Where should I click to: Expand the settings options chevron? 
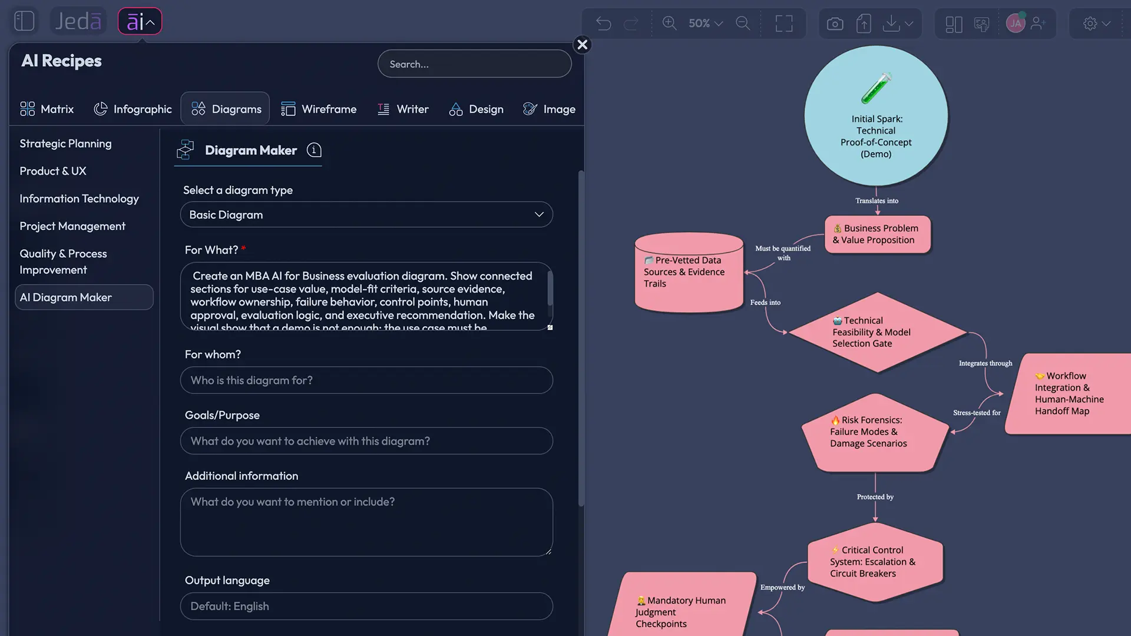click(1106, 24)
